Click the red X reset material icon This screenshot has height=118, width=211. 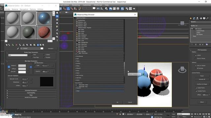pyautogui.click(x=16, y=45)
